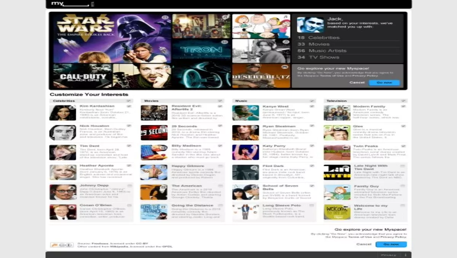Click the Ryan Steelman name heading

point(279,126)
